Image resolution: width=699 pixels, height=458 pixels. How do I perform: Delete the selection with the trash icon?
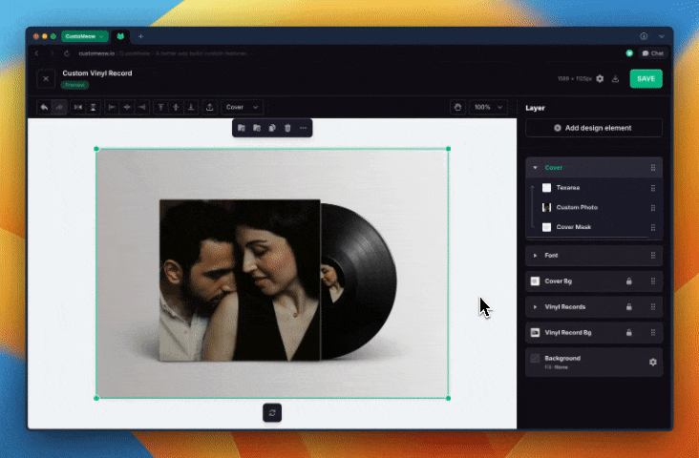[x=287, y=128]
